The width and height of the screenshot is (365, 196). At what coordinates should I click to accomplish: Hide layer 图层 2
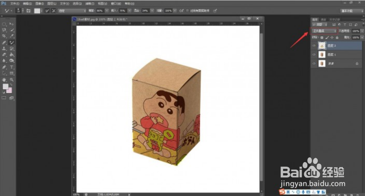click(314, 46)
